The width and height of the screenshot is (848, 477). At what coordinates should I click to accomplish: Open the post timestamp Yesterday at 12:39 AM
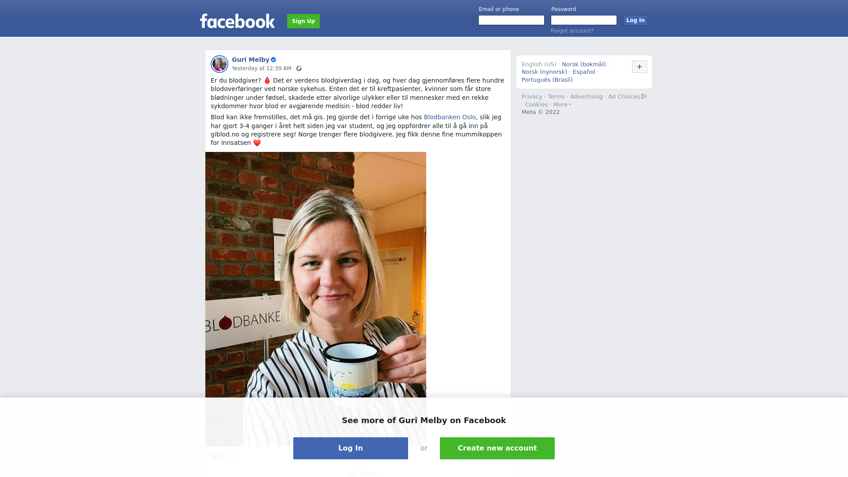pyautogui.click(x=261, y=68)
